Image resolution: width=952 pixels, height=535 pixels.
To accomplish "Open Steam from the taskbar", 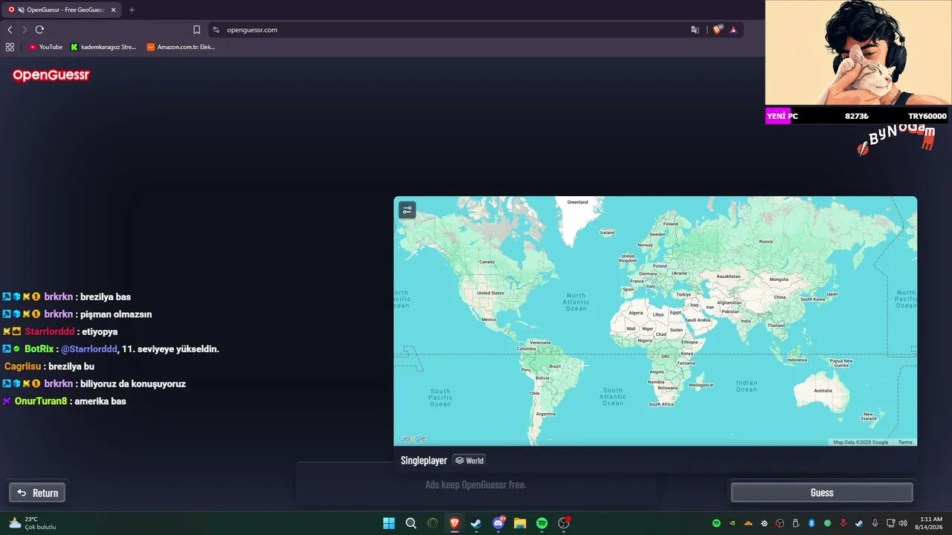I will point(476,523).
